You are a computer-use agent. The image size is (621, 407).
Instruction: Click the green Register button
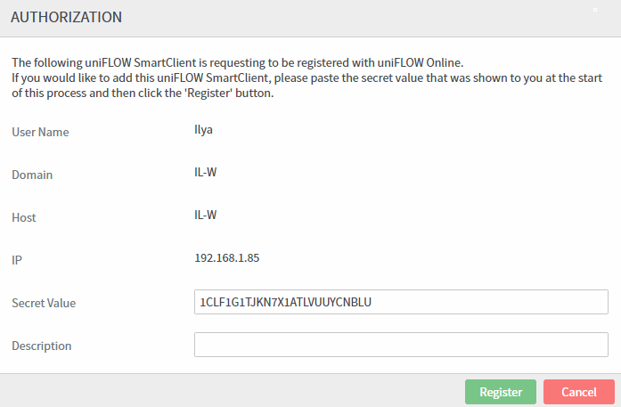(500, 392)
